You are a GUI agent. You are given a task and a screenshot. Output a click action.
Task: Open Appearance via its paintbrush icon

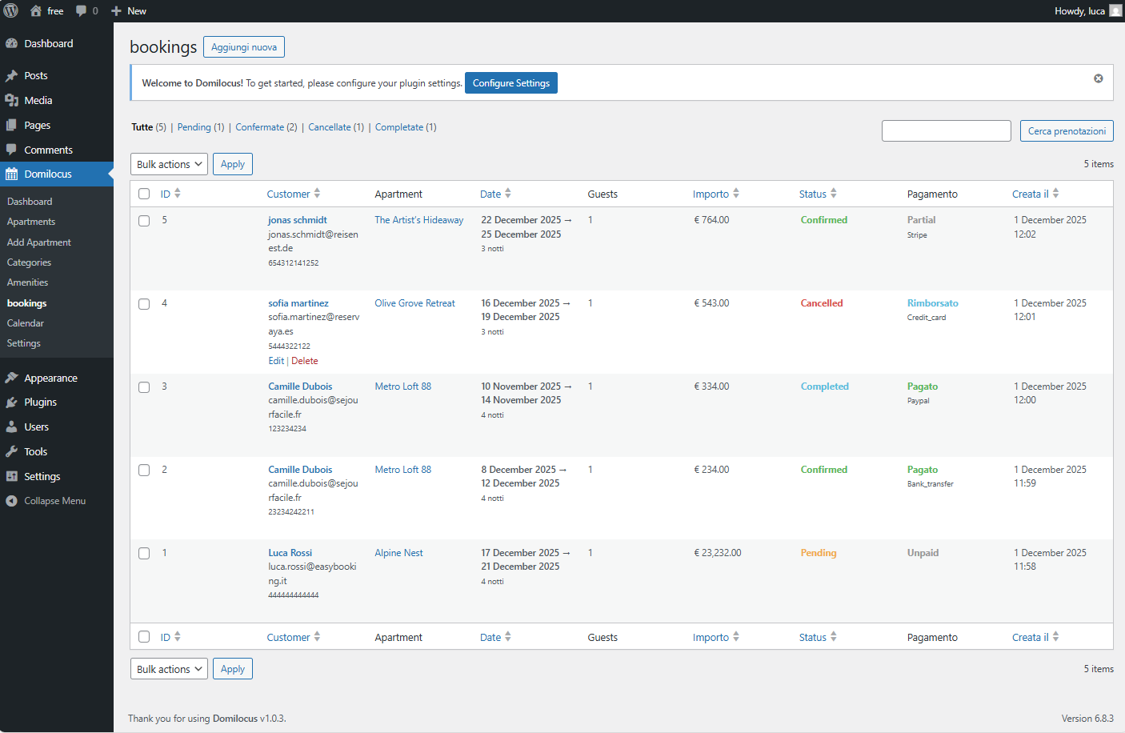point(12,378)
